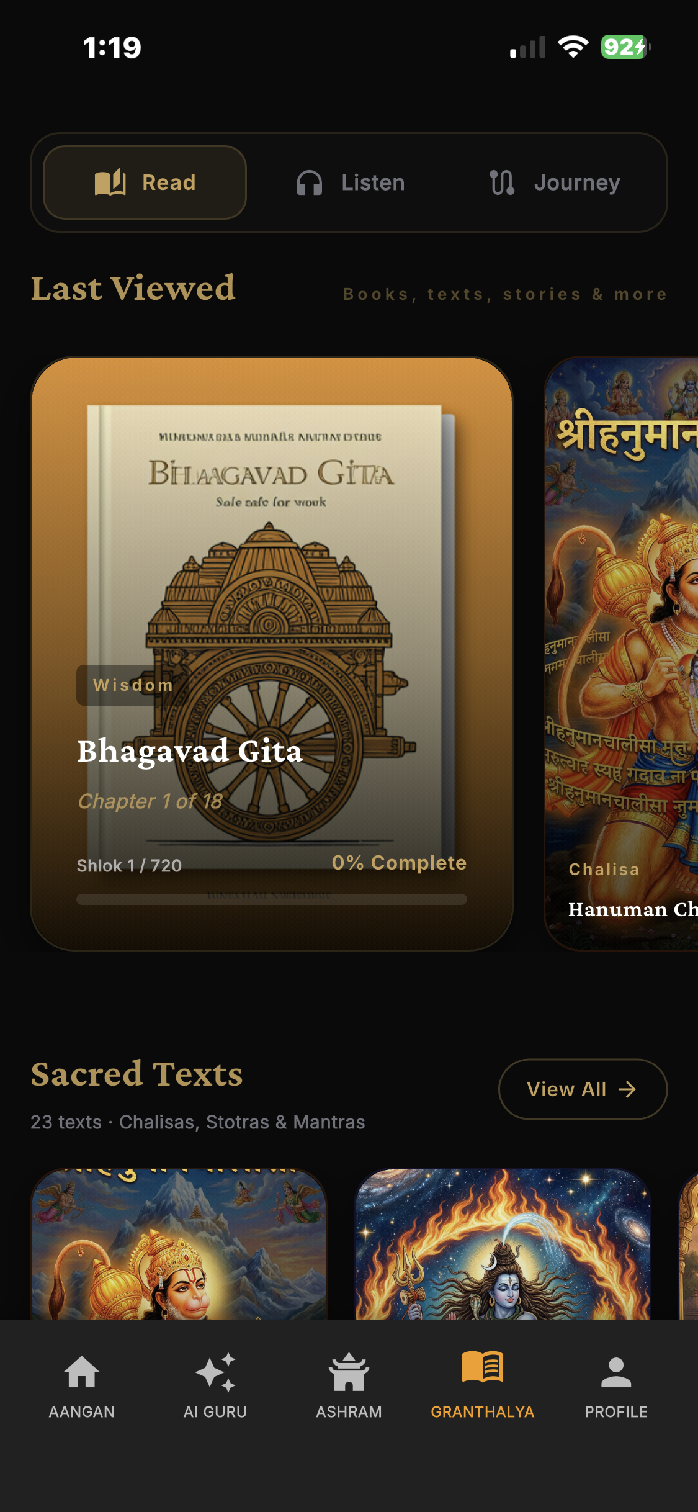
Task: Tap the Journey path icon
Action: (502, 182)
